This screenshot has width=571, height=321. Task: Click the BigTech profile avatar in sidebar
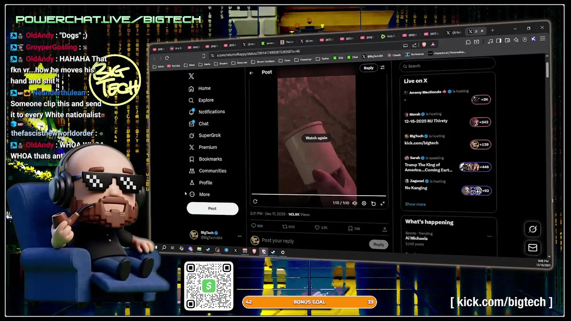point(194,235)
